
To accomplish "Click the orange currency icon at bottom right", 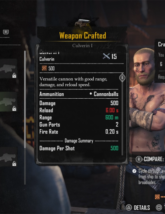I will 157,197.
